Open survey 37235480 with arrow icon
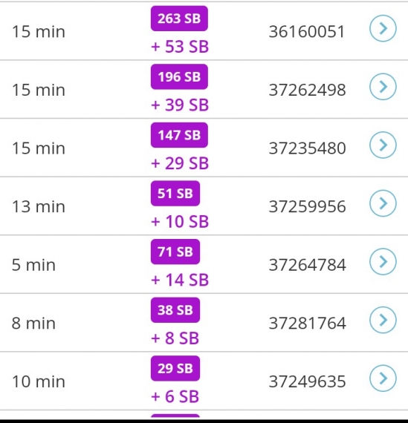Viewport: 408px width, 423px height. (x=383, y=145)
